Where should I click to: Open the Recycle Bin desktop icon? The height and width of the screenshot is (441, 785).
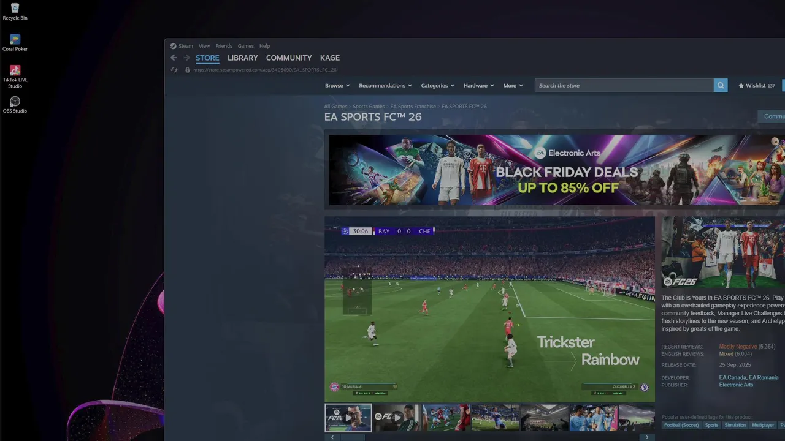(15, 12)
